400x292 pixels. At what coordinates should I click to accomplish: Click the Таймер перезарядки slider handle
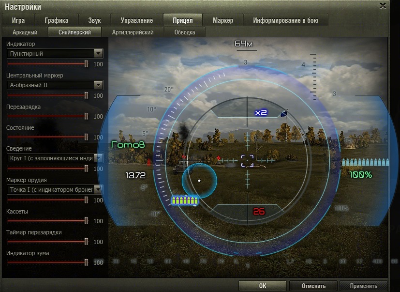[86, 242]
